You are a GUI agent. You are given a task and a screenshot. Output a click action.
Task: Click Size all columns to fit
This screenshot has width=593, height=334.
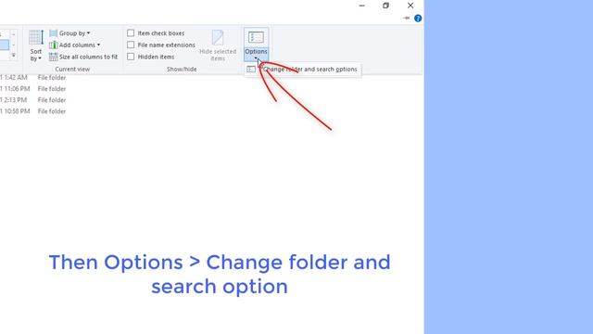83,57
